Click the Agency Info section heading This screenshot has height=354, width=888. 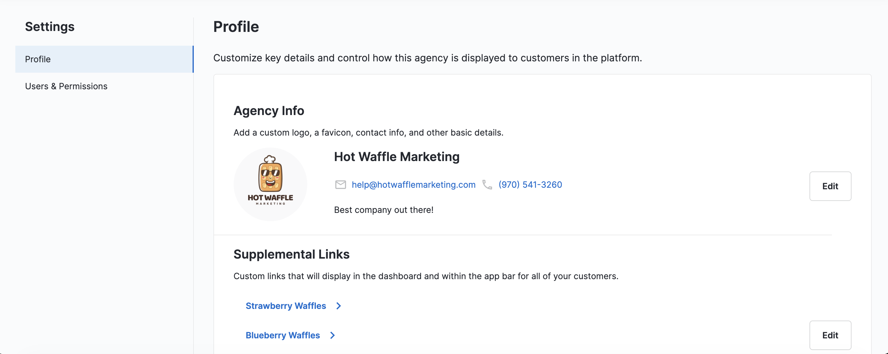point(269,110)
